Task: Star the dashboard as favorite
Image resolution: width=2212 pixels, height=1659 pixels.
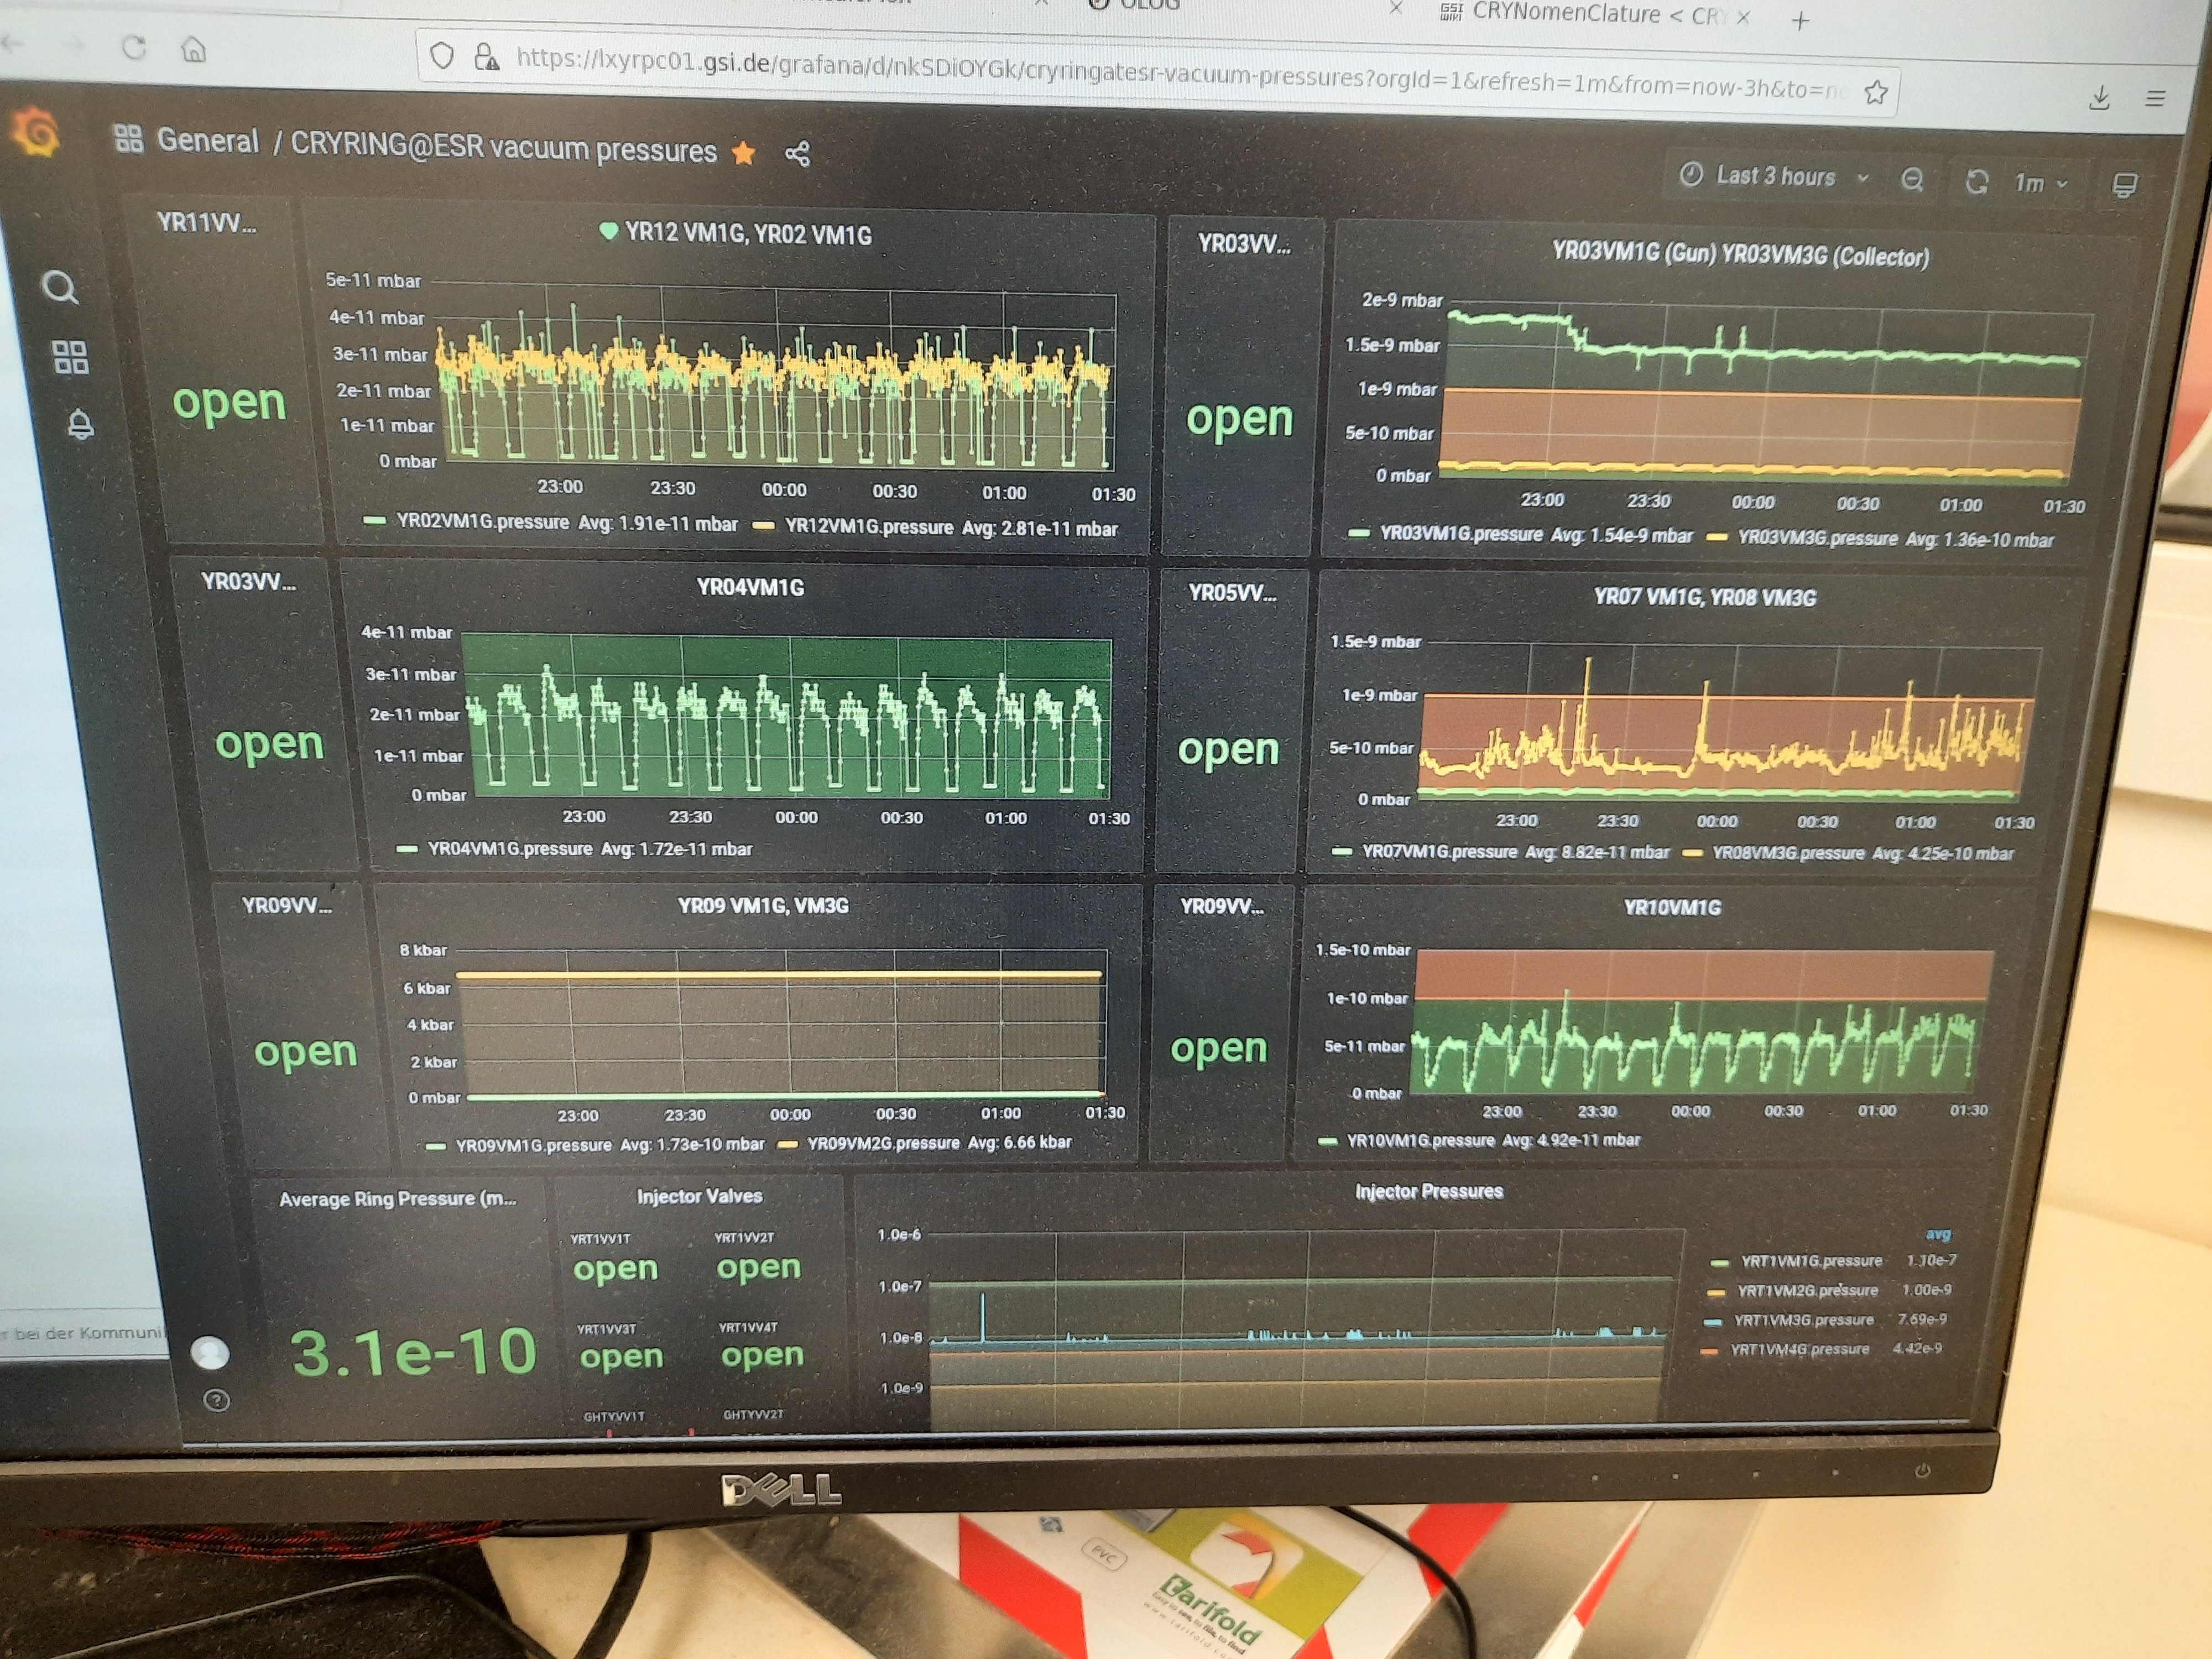Action: pyautogui.click(x=743, y=153)
